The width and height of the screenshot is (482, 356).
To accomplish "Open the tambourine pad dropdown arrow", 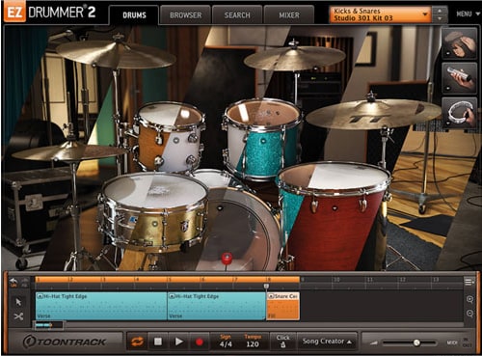I will pos(448,123).
